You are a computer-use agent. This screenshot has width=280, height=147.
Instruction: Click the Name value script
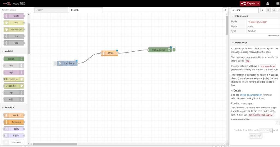coord(250,27)
